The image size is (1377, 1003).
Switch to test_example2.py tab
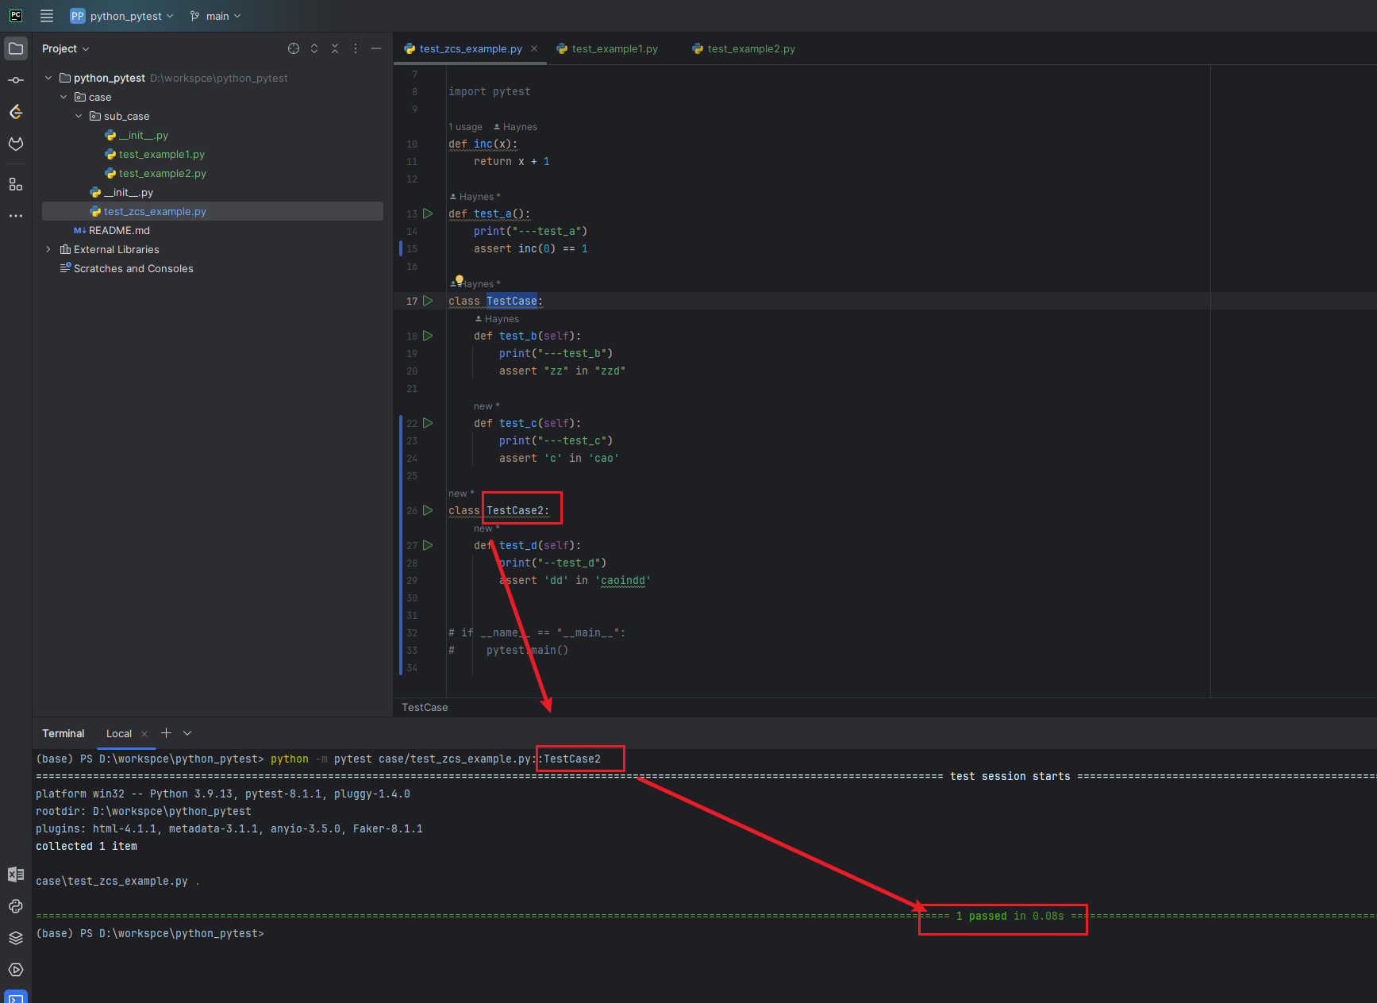[744, 48]
